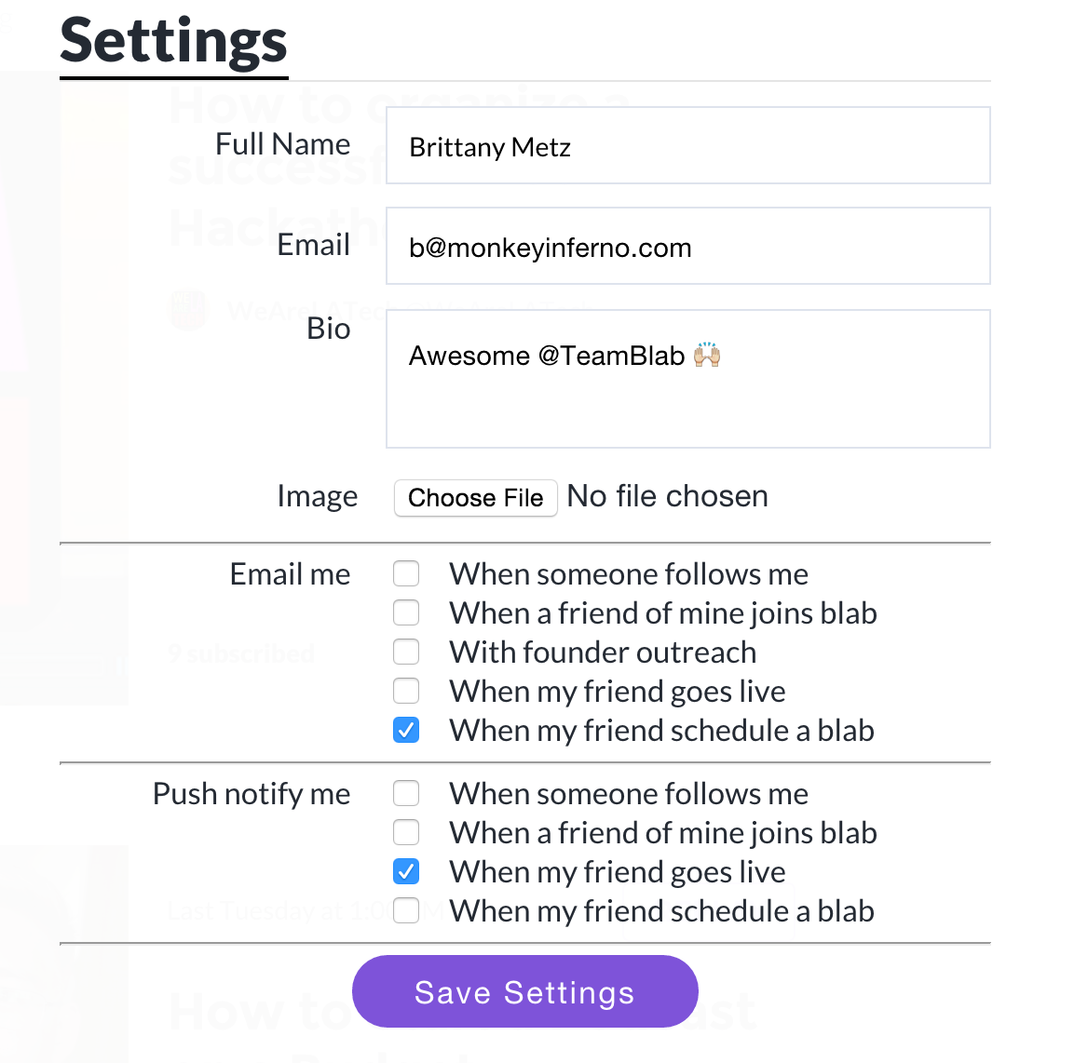Viewport: 1088px width, 1063px height.
Task: Enable push notify when friend schedules blab
Action: (x=406, y=910)
